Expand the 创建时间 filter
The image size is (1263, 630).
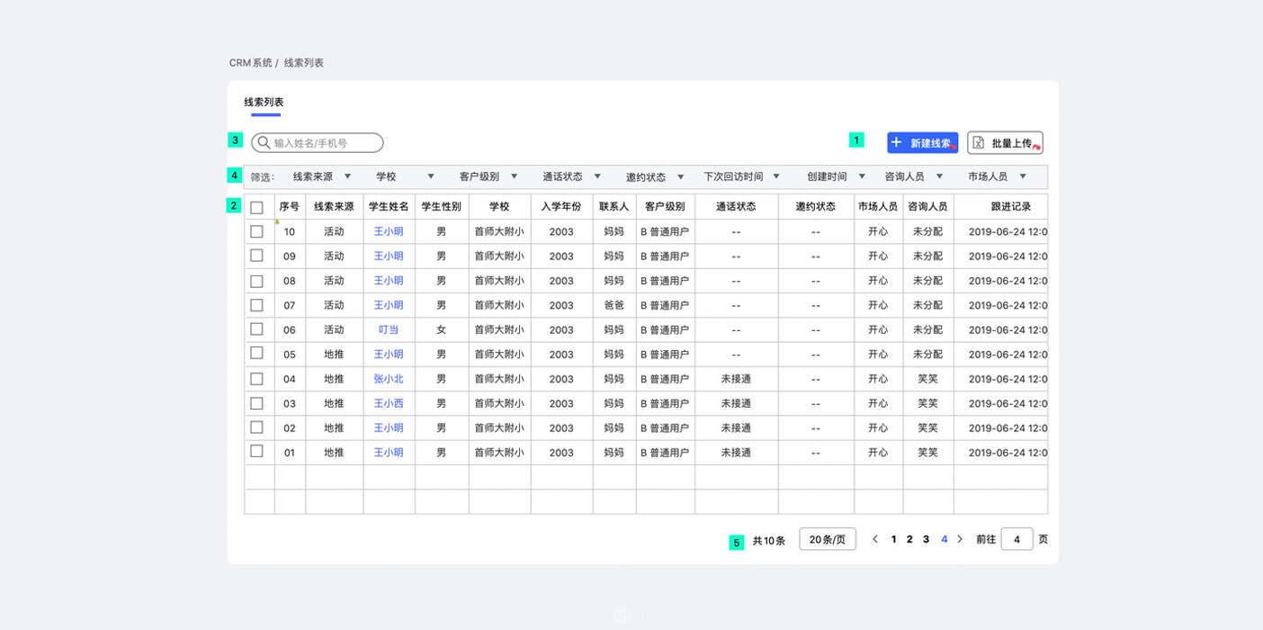(837, 176)
